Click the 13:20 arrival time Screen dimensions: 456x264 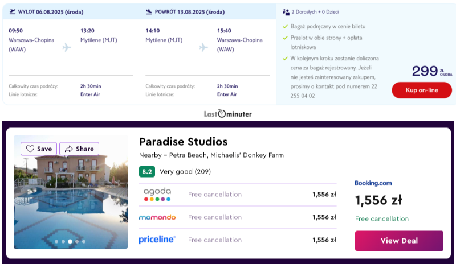click(x=87, y=31)
